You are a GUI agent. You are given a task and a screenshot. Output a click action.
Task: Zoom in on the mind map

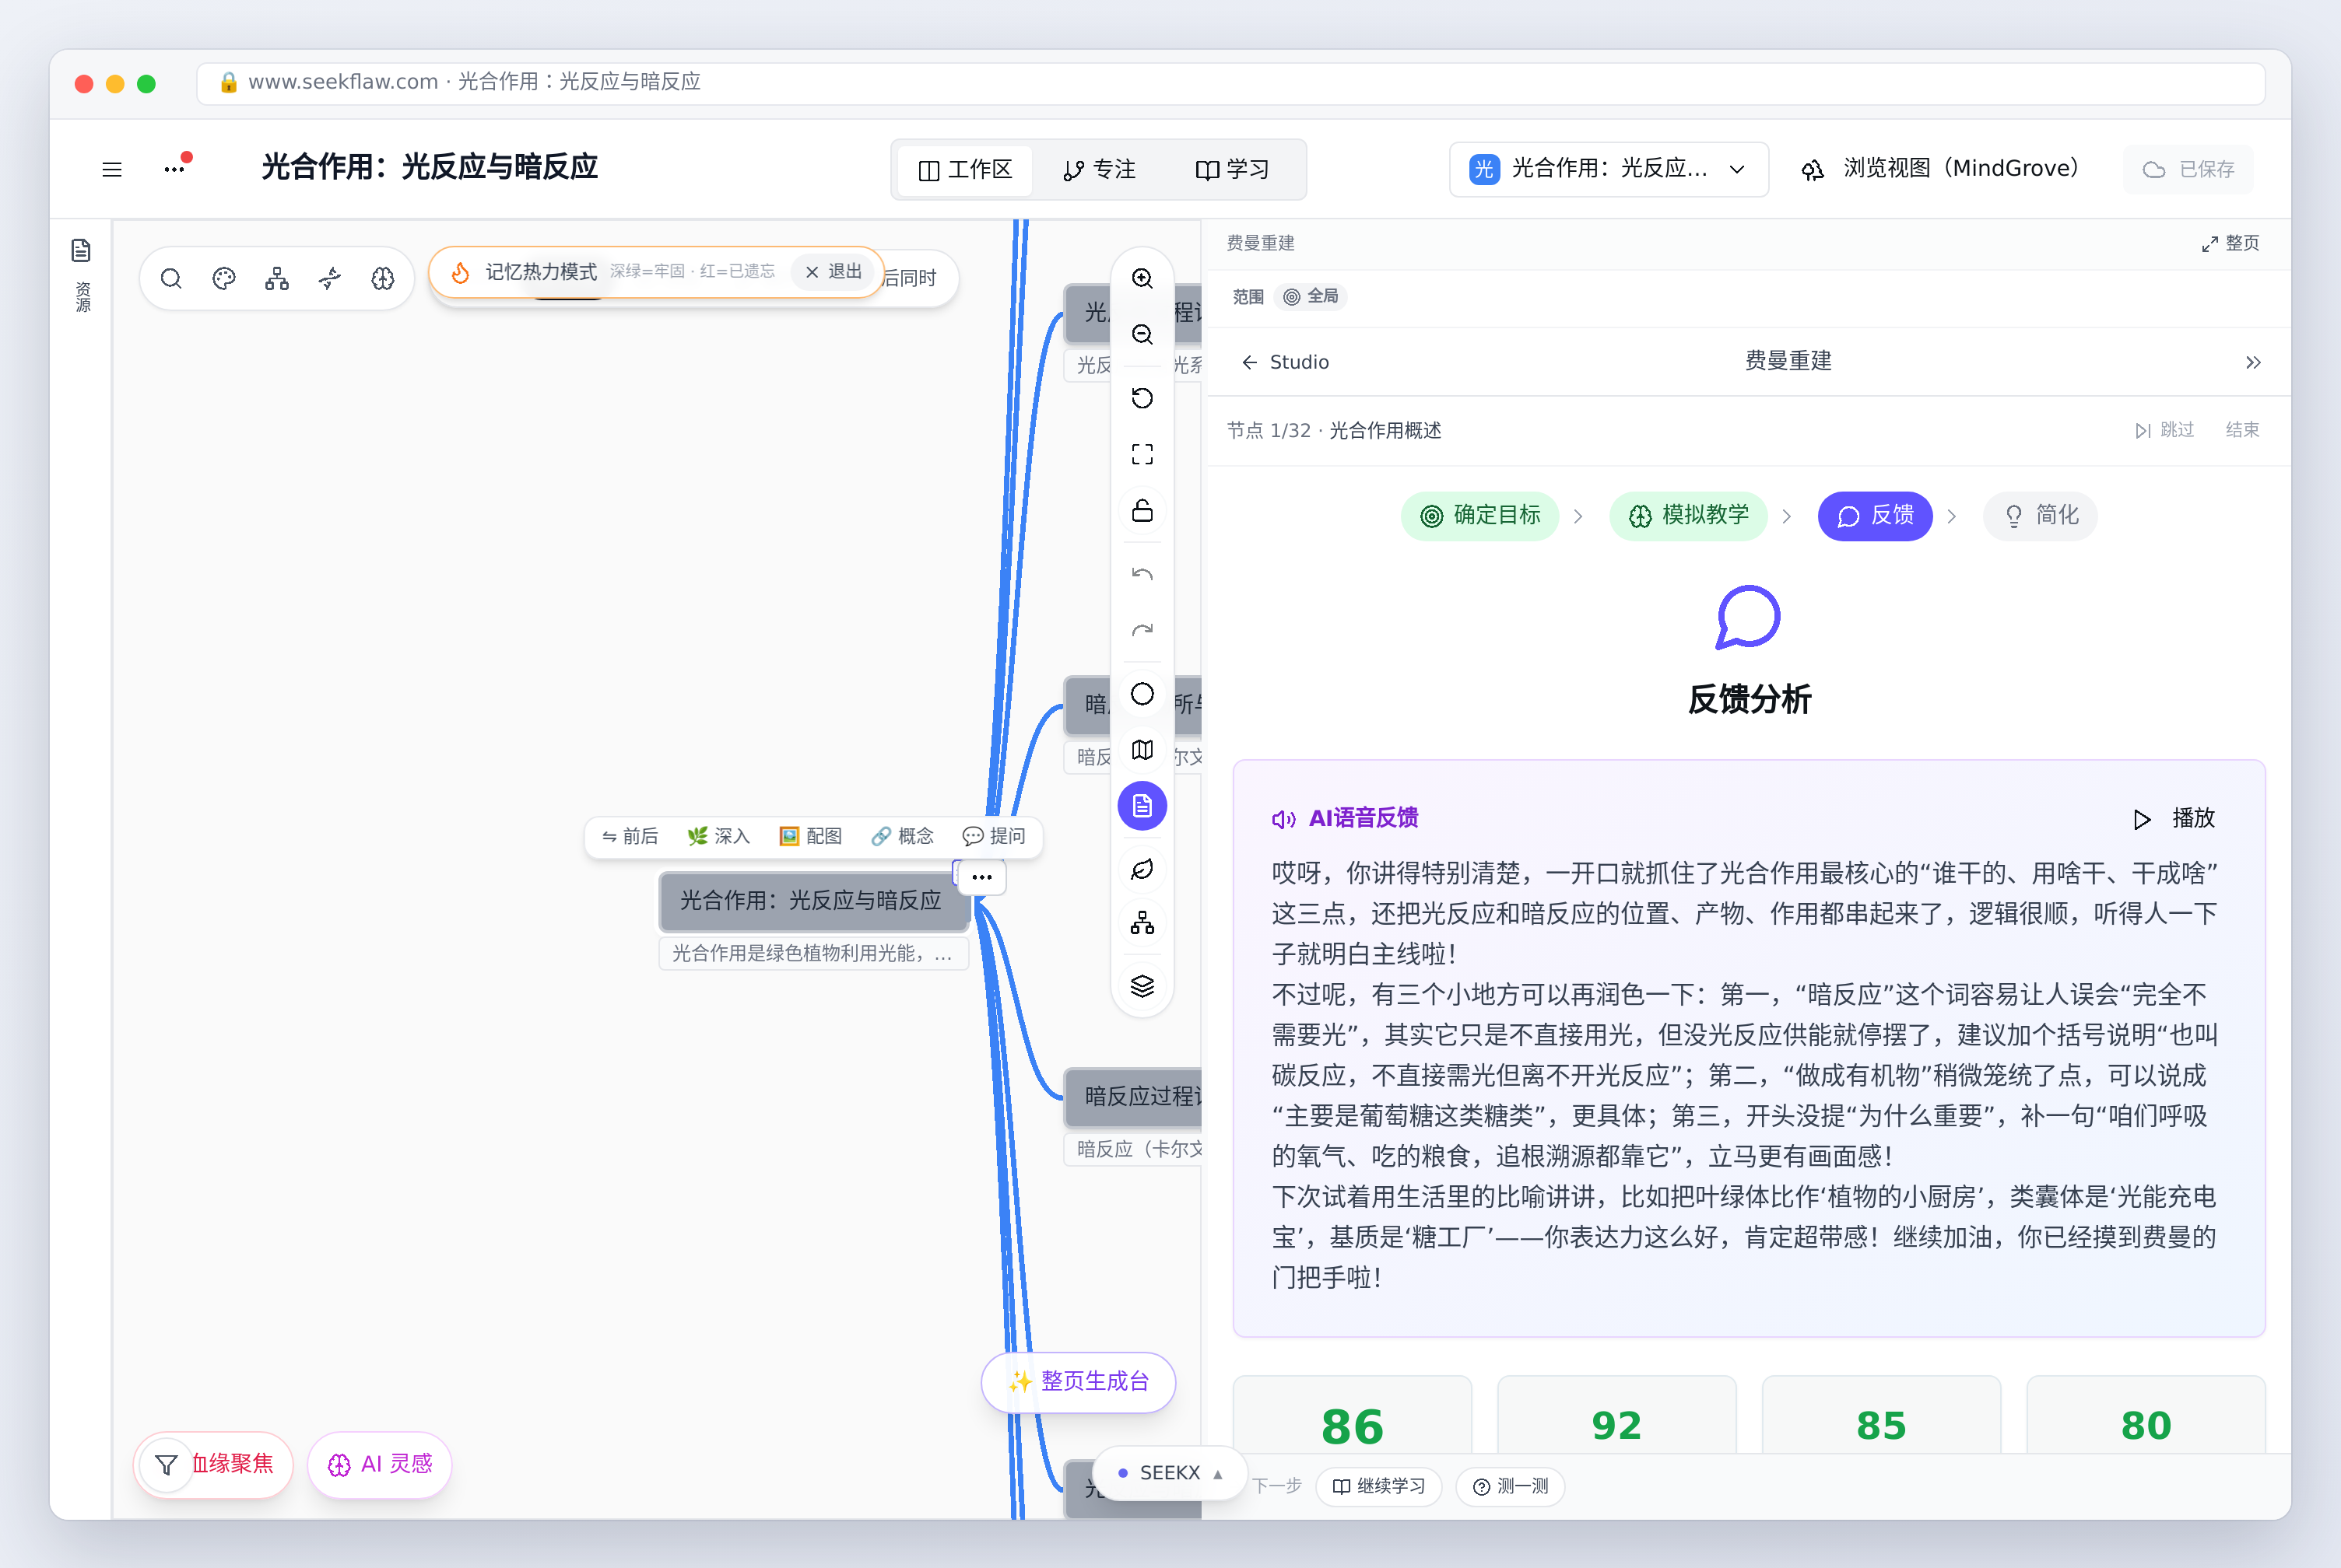pos(1142,278)
